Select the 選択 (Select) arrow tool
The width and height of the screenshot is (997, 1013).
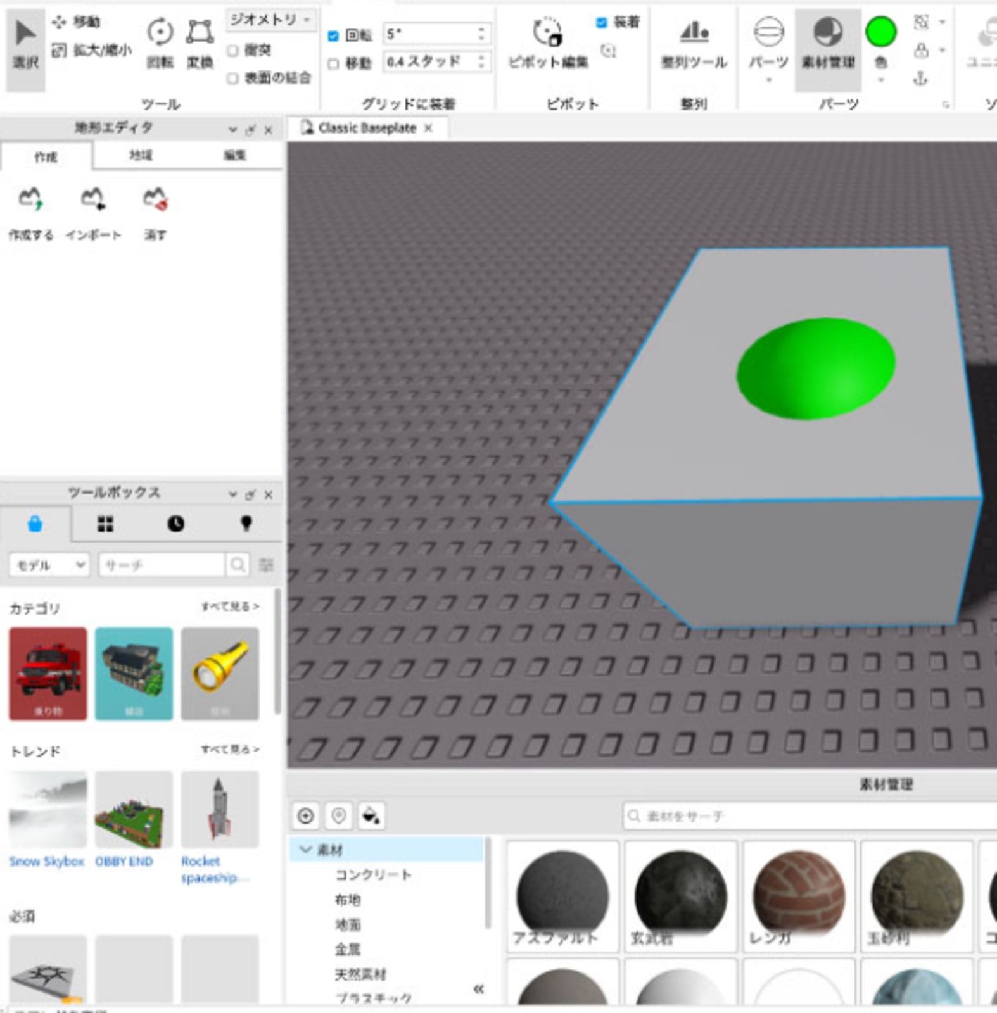pos(25,44)
